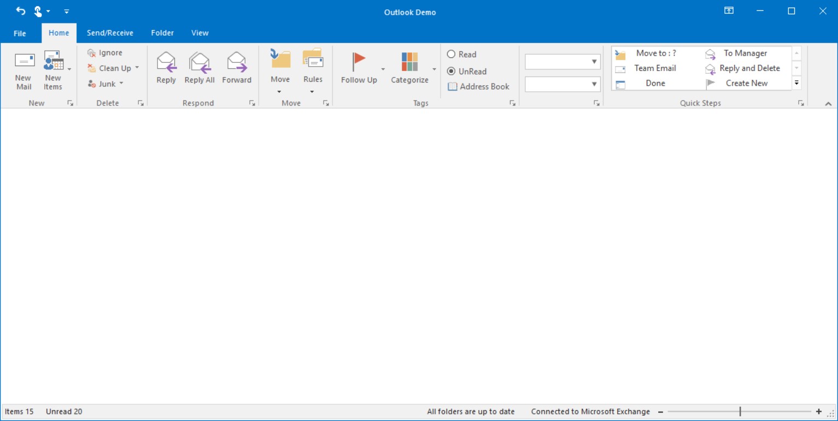This screenshot has height=421, width=838.
Task: Open the Clean Up dropdown
Action: coord(137,68)
